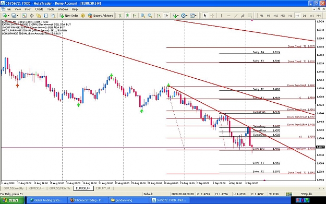Switch timeframe to MN

click(x=319, y=16)
